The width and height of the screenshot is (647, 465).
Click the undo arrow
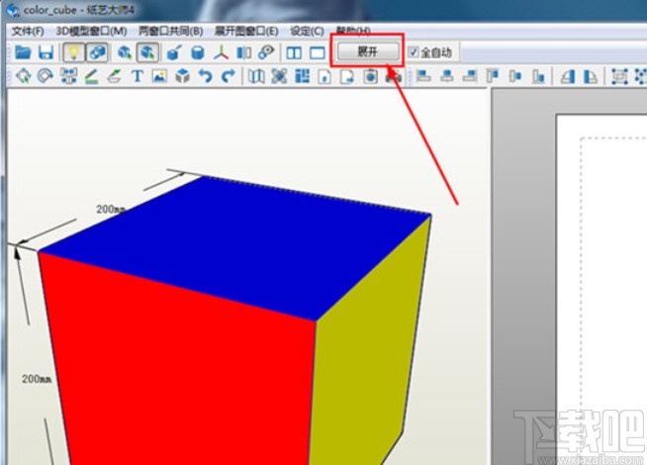point(205,76)
